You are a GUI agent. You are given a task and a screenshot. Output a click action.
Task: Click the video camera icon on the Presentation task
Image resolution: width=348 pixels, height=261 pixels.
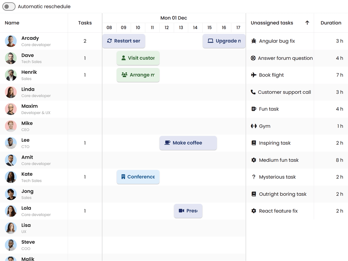181,211
